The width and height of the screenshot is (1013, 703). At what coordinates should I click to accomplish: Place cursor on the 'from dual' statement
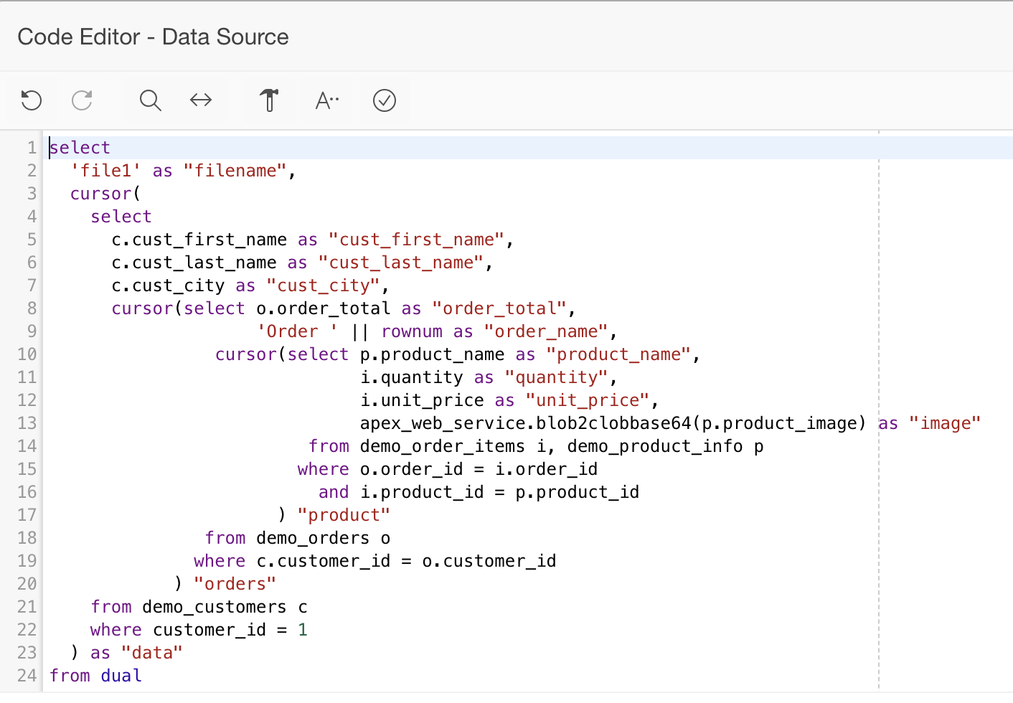[95, 675]
